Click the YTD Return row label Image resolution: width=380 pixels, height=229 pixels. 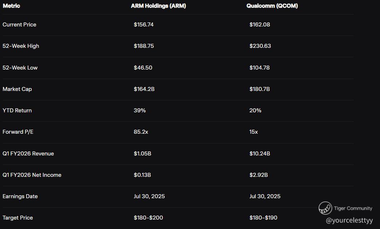coord(17,111)
